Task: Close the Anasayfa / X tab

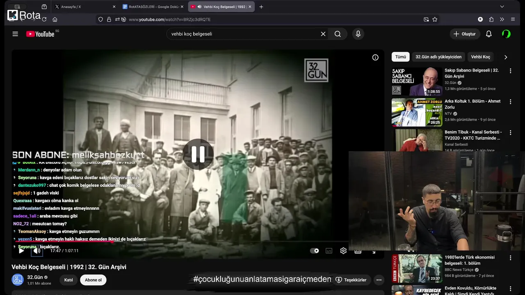Action: pos(114,7)
